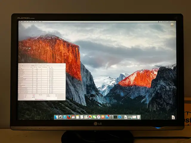Screen dimensions: 191x143
Task: Open the Trash in the Dock
Action: (x=138, y=117)
